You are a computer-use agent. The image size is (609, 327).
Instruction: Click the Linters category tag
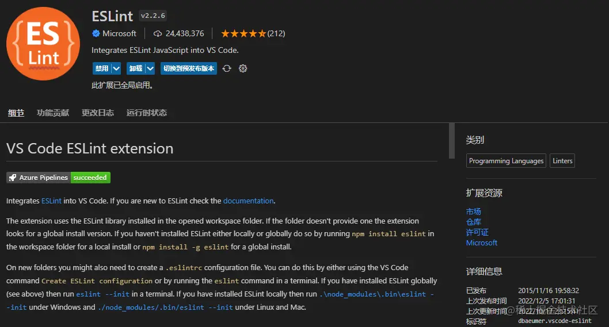pos(562,160)
